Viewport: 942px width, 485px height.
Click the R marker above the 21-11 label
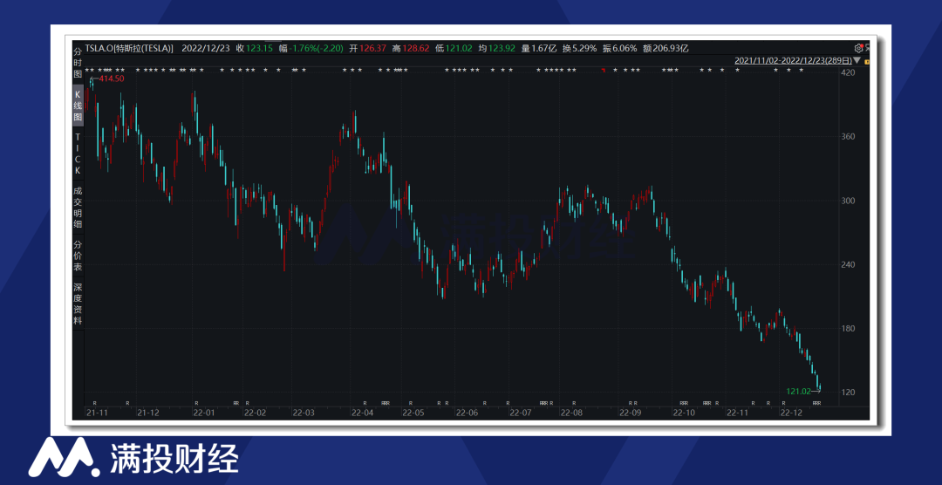point(94,403)
